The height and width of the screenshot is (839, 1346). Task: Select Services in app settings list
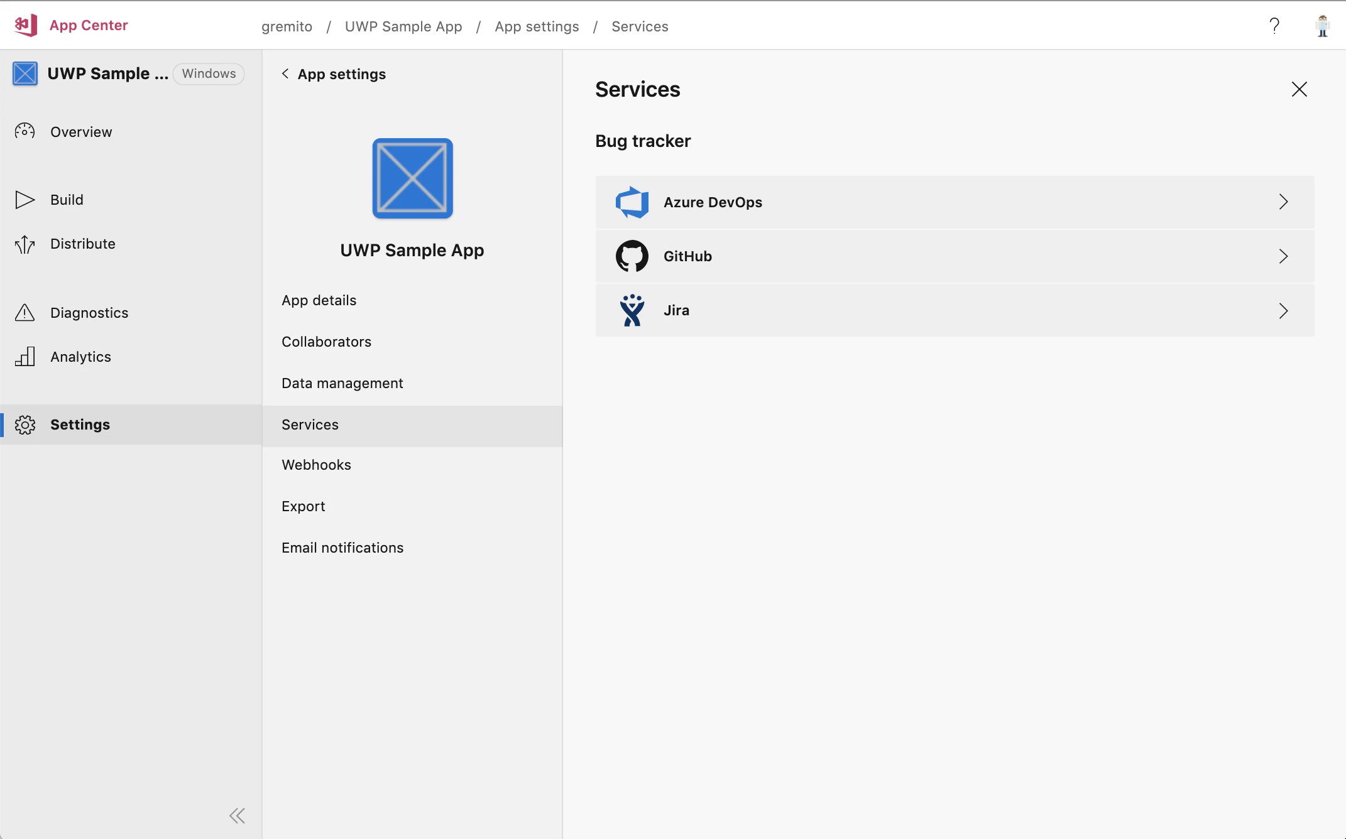pyautogui.click(x=412, y=426)
